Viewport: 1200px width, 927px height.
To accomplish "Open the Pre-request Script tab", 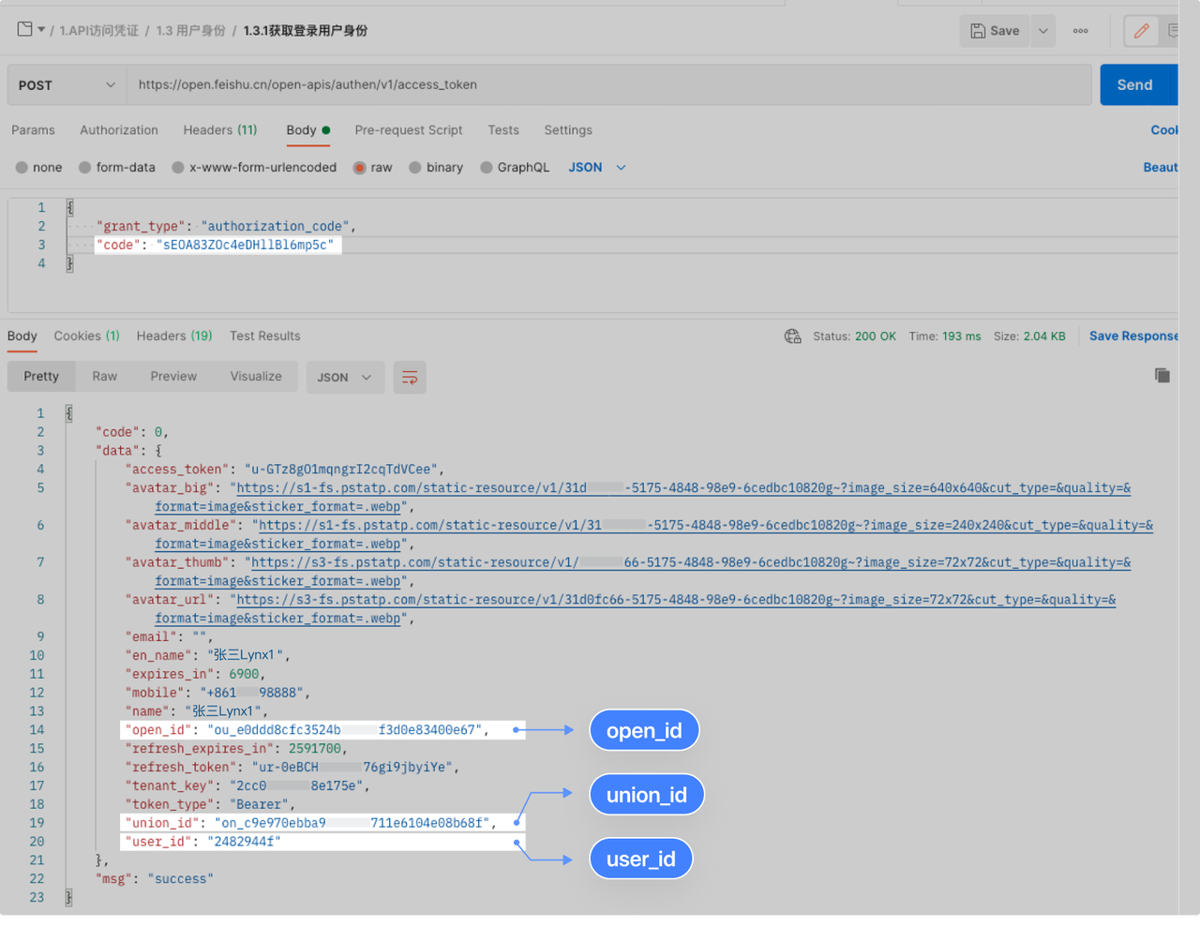I will click(x=408, y=130).
